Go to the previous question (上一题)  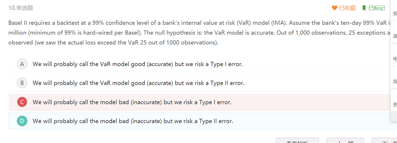[x=345, y=140]
